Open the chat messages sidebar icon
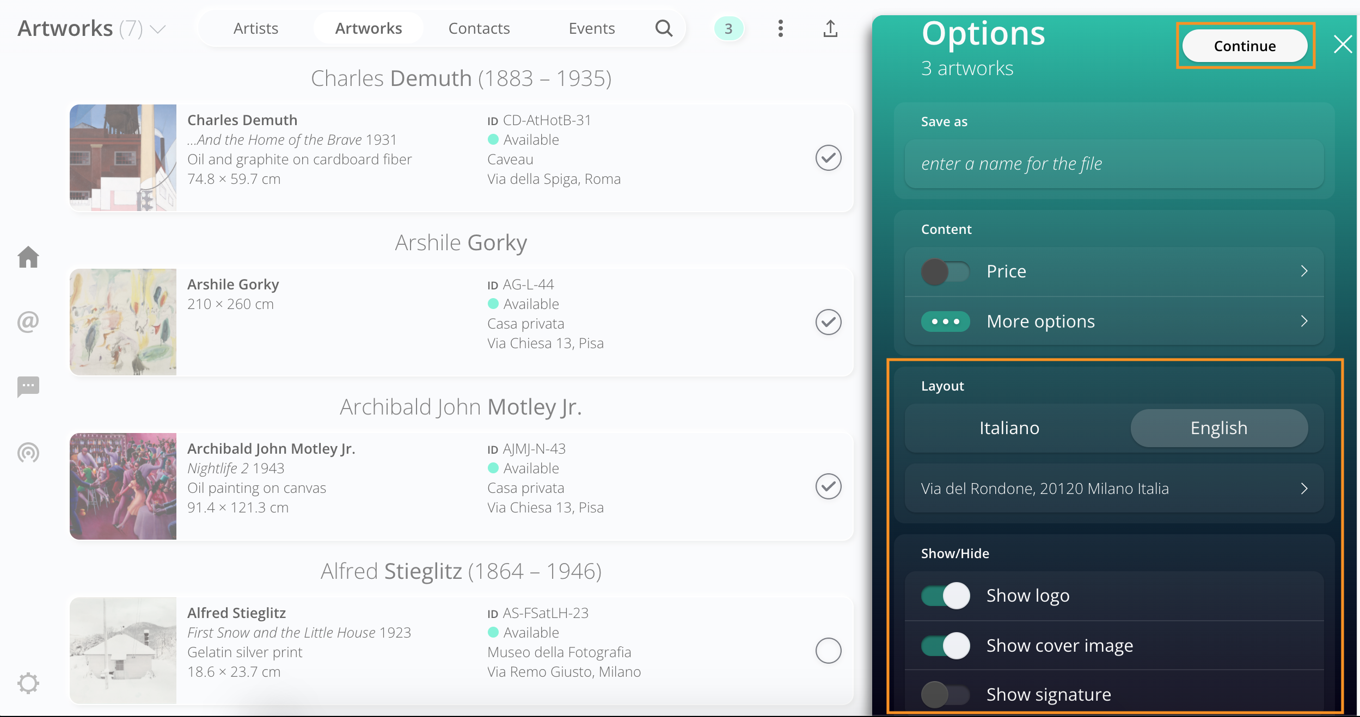 tap(28, 387)
